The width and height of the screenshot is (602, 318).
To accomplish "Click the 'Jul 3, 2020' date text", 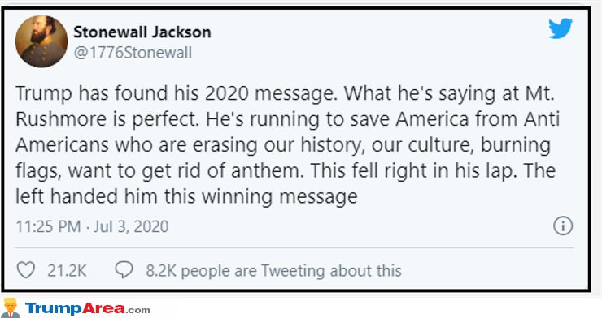I will [131, 226].
